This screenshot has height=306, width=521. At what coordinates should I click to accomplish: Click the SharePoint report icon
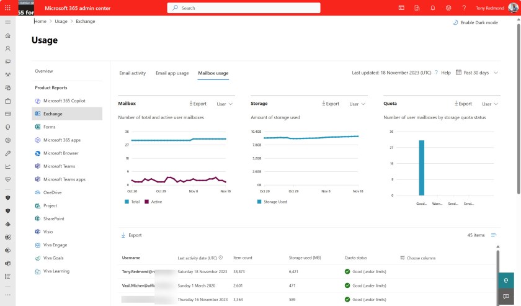[x=38, y=218]
